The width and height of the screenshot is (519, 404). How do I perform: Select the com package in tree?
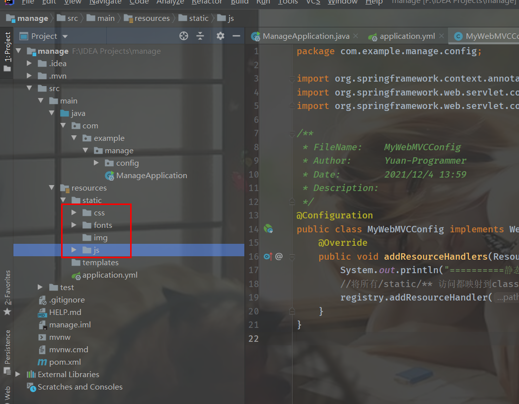coord(85,126)
